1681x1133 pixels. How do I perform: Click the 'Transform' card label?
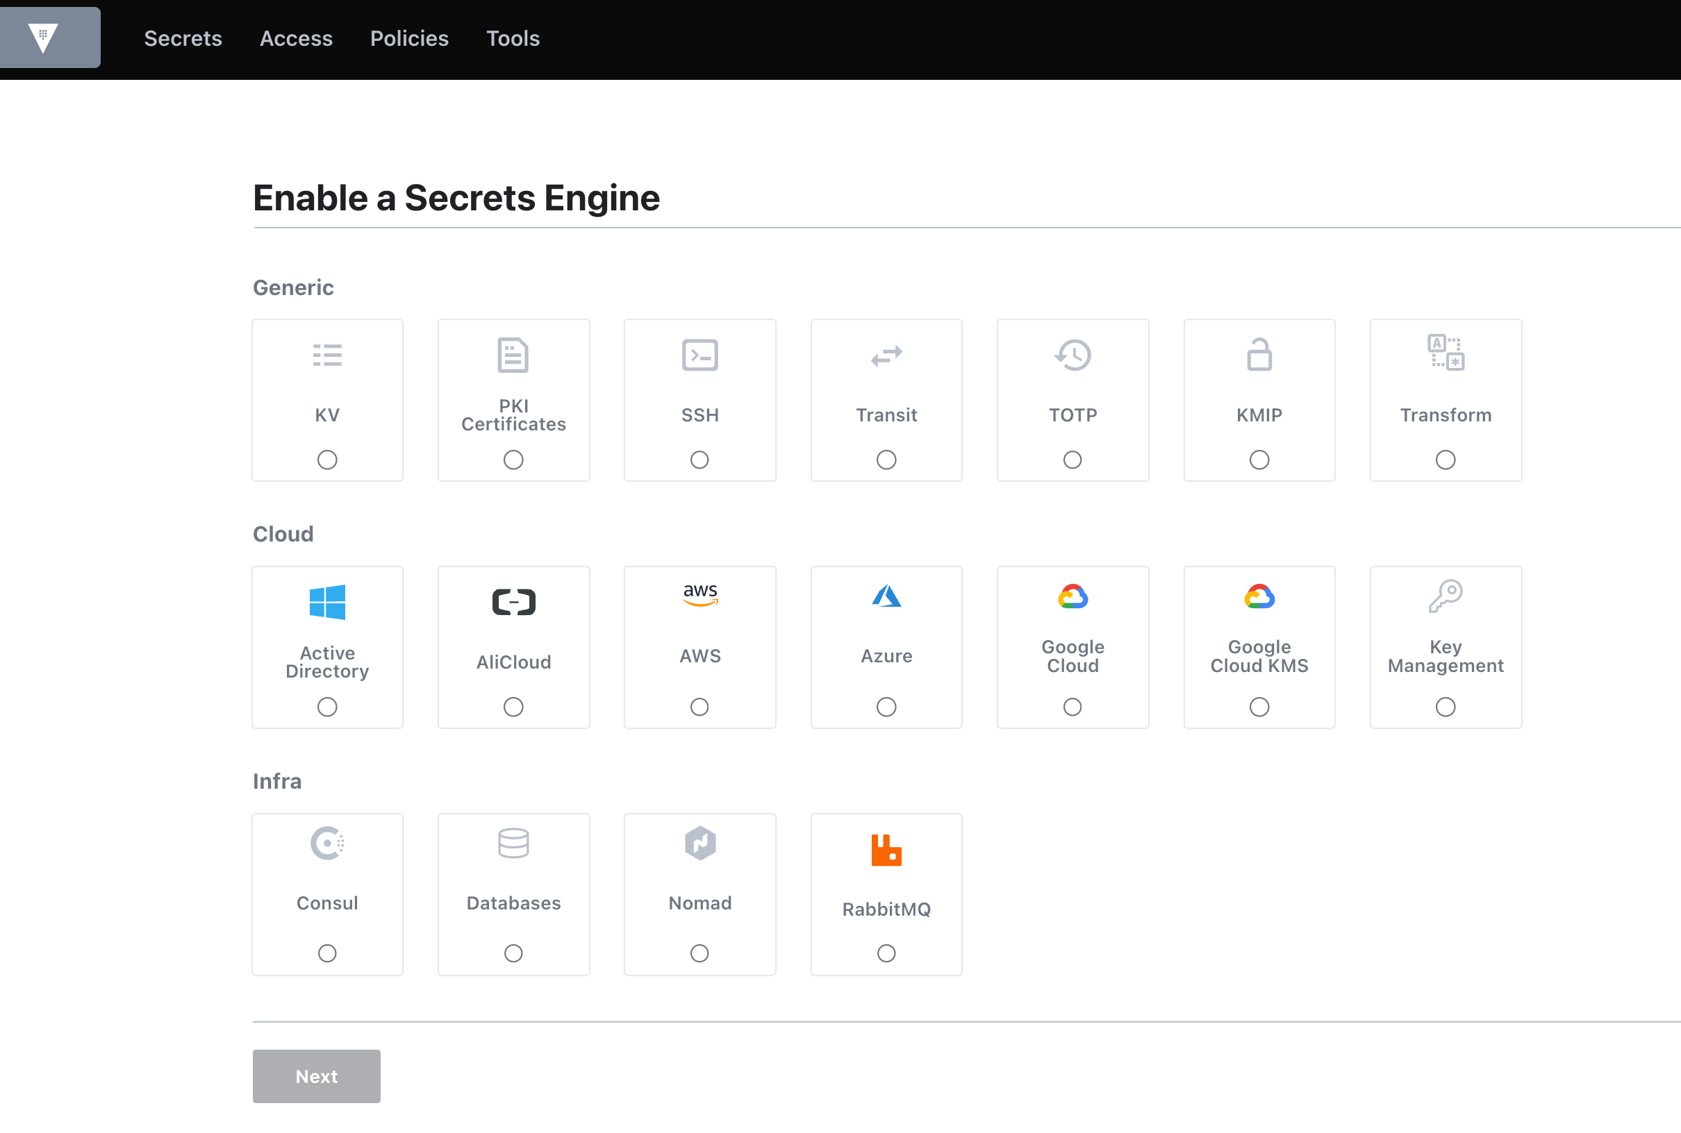coord(1446,414)
